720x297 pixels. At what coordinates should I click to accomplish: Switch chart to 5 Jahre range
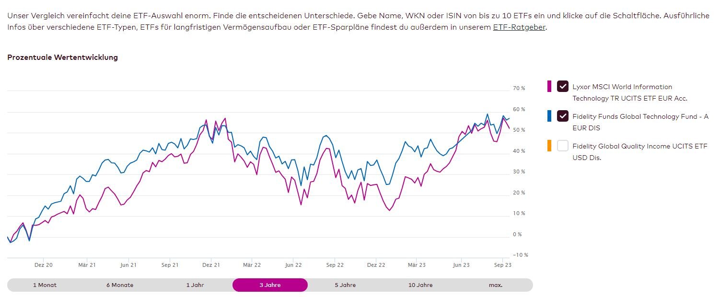pos(345,285)
